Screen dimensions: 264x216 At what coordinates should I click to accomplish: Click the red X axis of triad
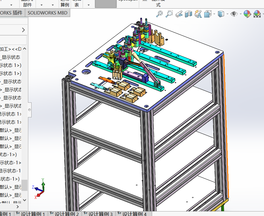(x=39, y=194)
